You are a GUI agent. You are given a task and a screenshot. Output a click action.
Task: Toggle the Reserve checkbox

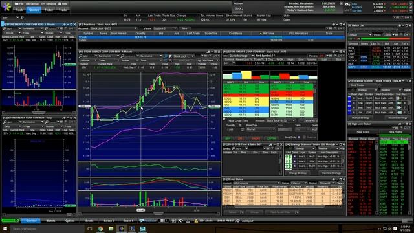(x=304, y=137)
